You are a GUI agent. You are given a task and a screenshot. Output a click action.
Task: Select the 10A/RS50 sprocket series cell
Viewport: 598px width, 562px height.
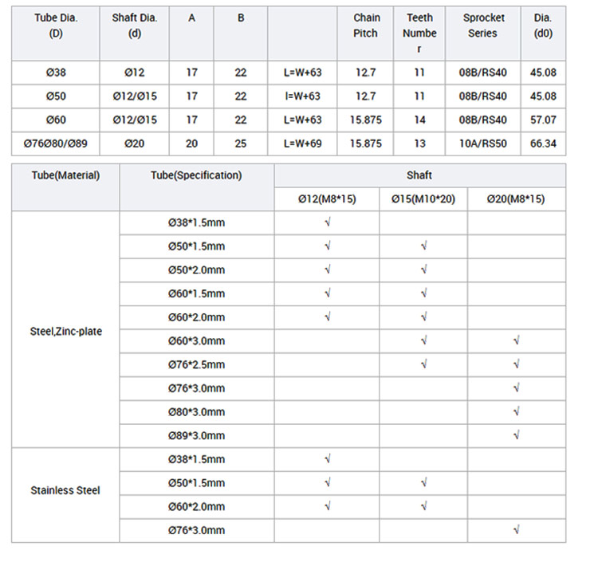point(482,143)
